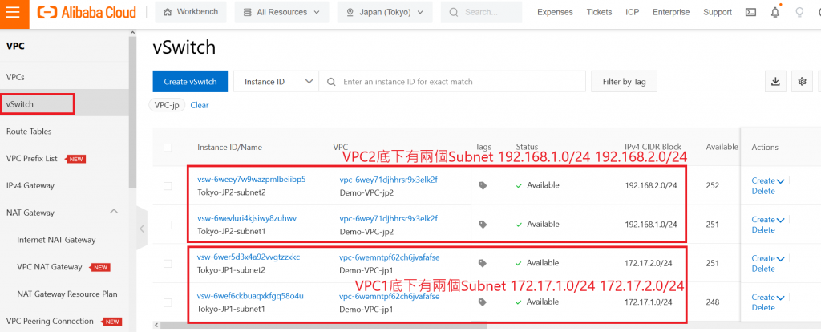Click the 192.168.2.0/24 CIDR cell
This screenshot has width=821, height=332.
(651, 185)
